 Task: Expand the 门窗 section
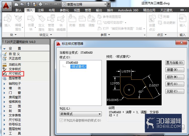pyautogui.click(x=5, y=93)
